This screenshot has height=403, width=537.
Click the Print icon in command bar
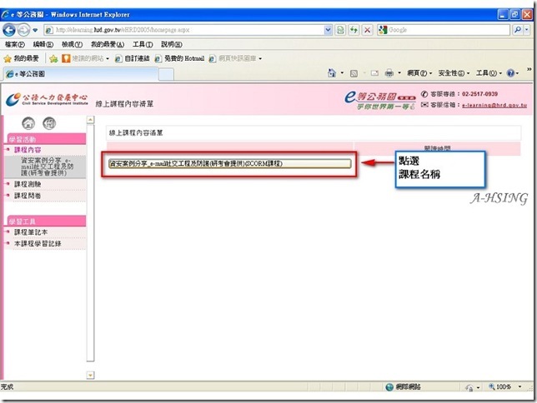click(x=389, y=73)
